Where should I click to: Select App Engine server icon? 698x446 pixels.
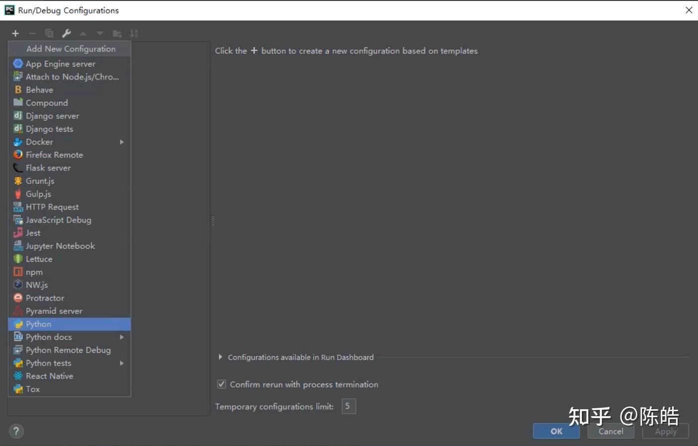point(18,64)
